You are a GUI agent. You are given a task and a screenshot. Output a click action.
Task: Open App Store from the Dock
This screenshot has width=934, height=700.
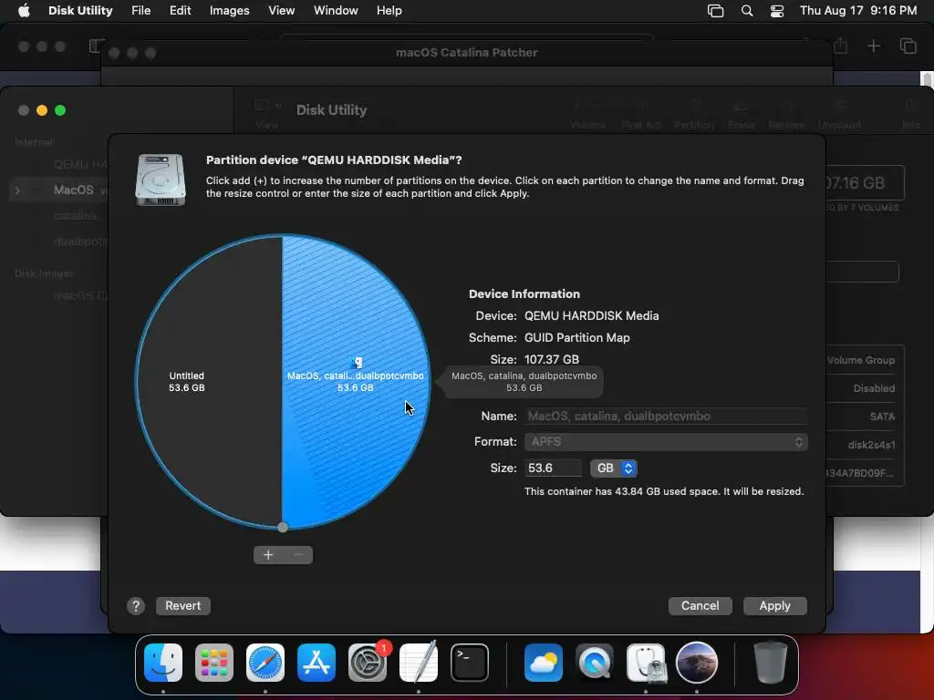coord(317,663)
